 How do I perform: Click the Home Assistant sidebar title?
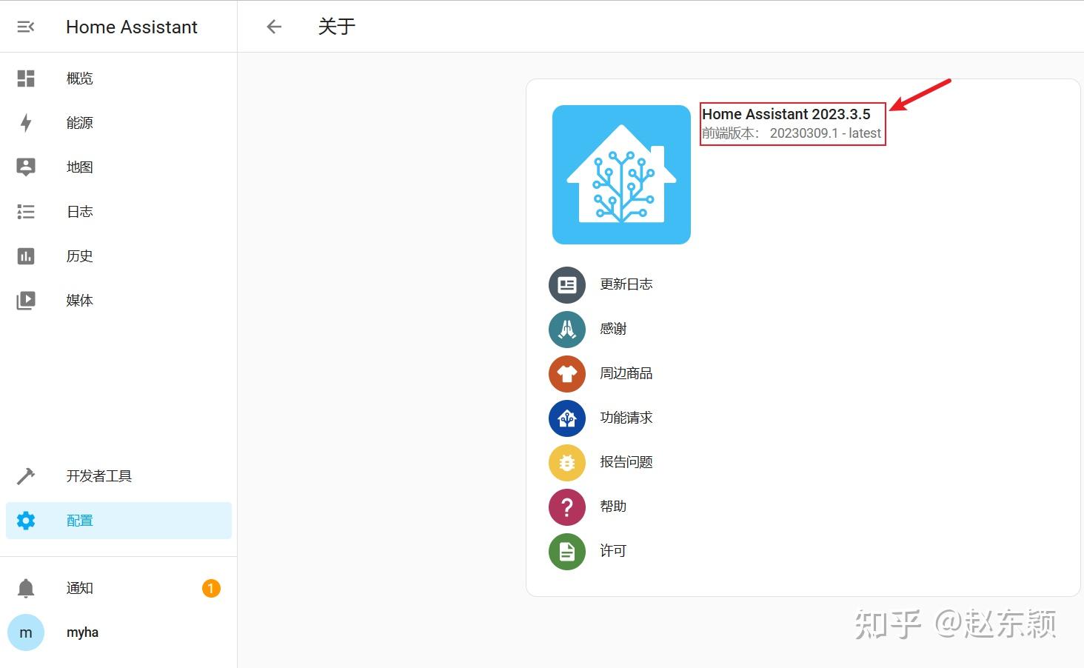coord(132,27)
